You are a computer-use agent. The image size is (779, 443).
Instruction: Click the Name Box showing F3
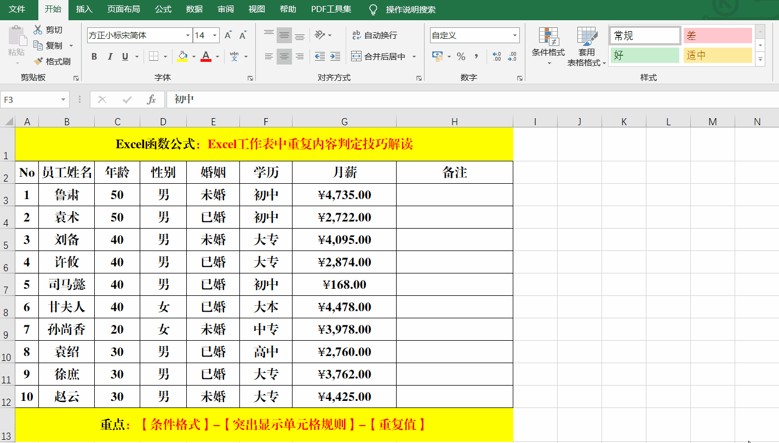[x=30, y=100]
